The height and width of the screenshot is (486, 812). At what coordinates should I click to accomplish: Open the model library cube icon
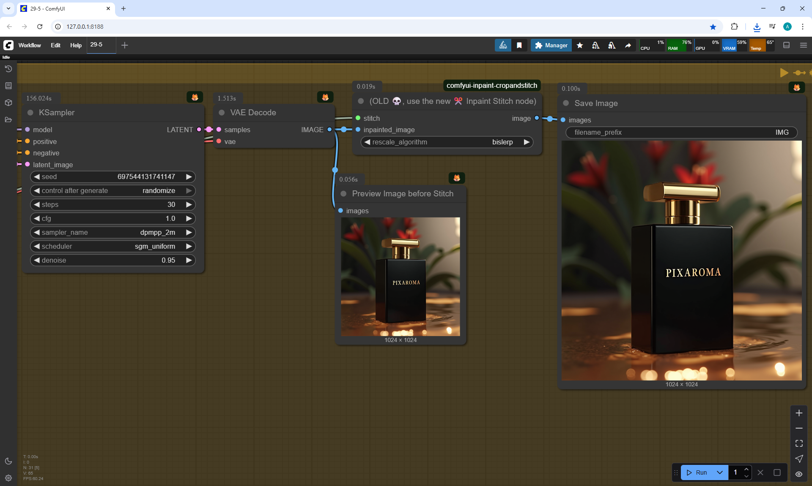point(8,103)
